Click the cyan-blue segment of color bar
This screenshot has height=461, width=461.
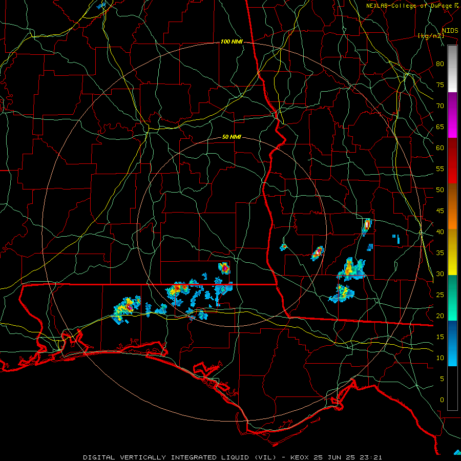[452, 343]
